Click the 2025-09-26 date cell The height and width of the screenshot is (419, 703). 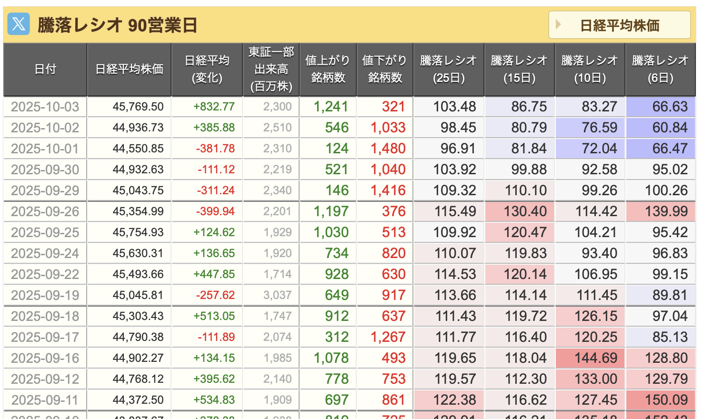[x=45, y=211]
